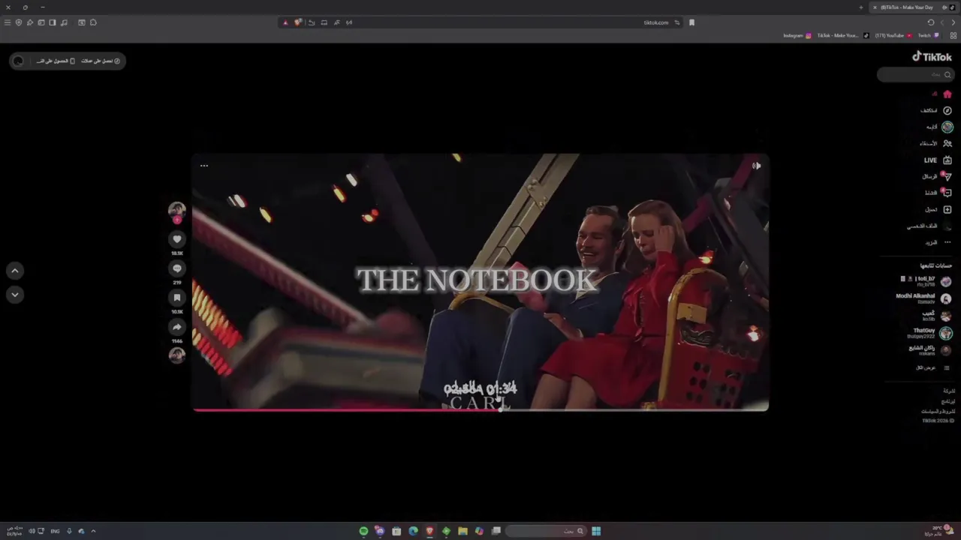Open the Upload plus icon
This screenshot has height=540, width=961.
click(x=947, y=209)
